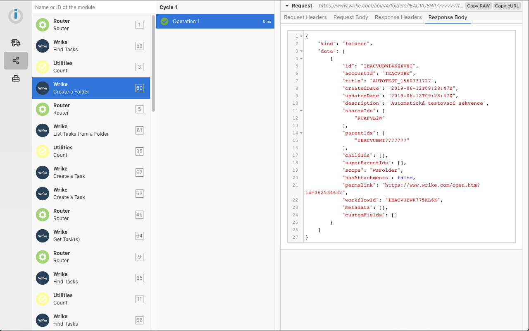Viewport: 529px width, 331px height.
Task: Click Wrike icon for Create a Folder
Action: (x=43, y=88)
